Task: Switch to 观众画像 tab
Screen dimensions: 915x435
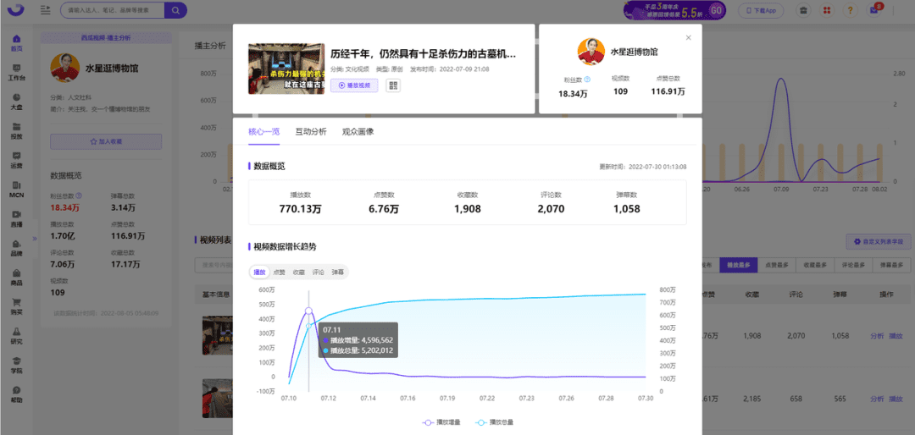Action: click(x=358, y=132)
